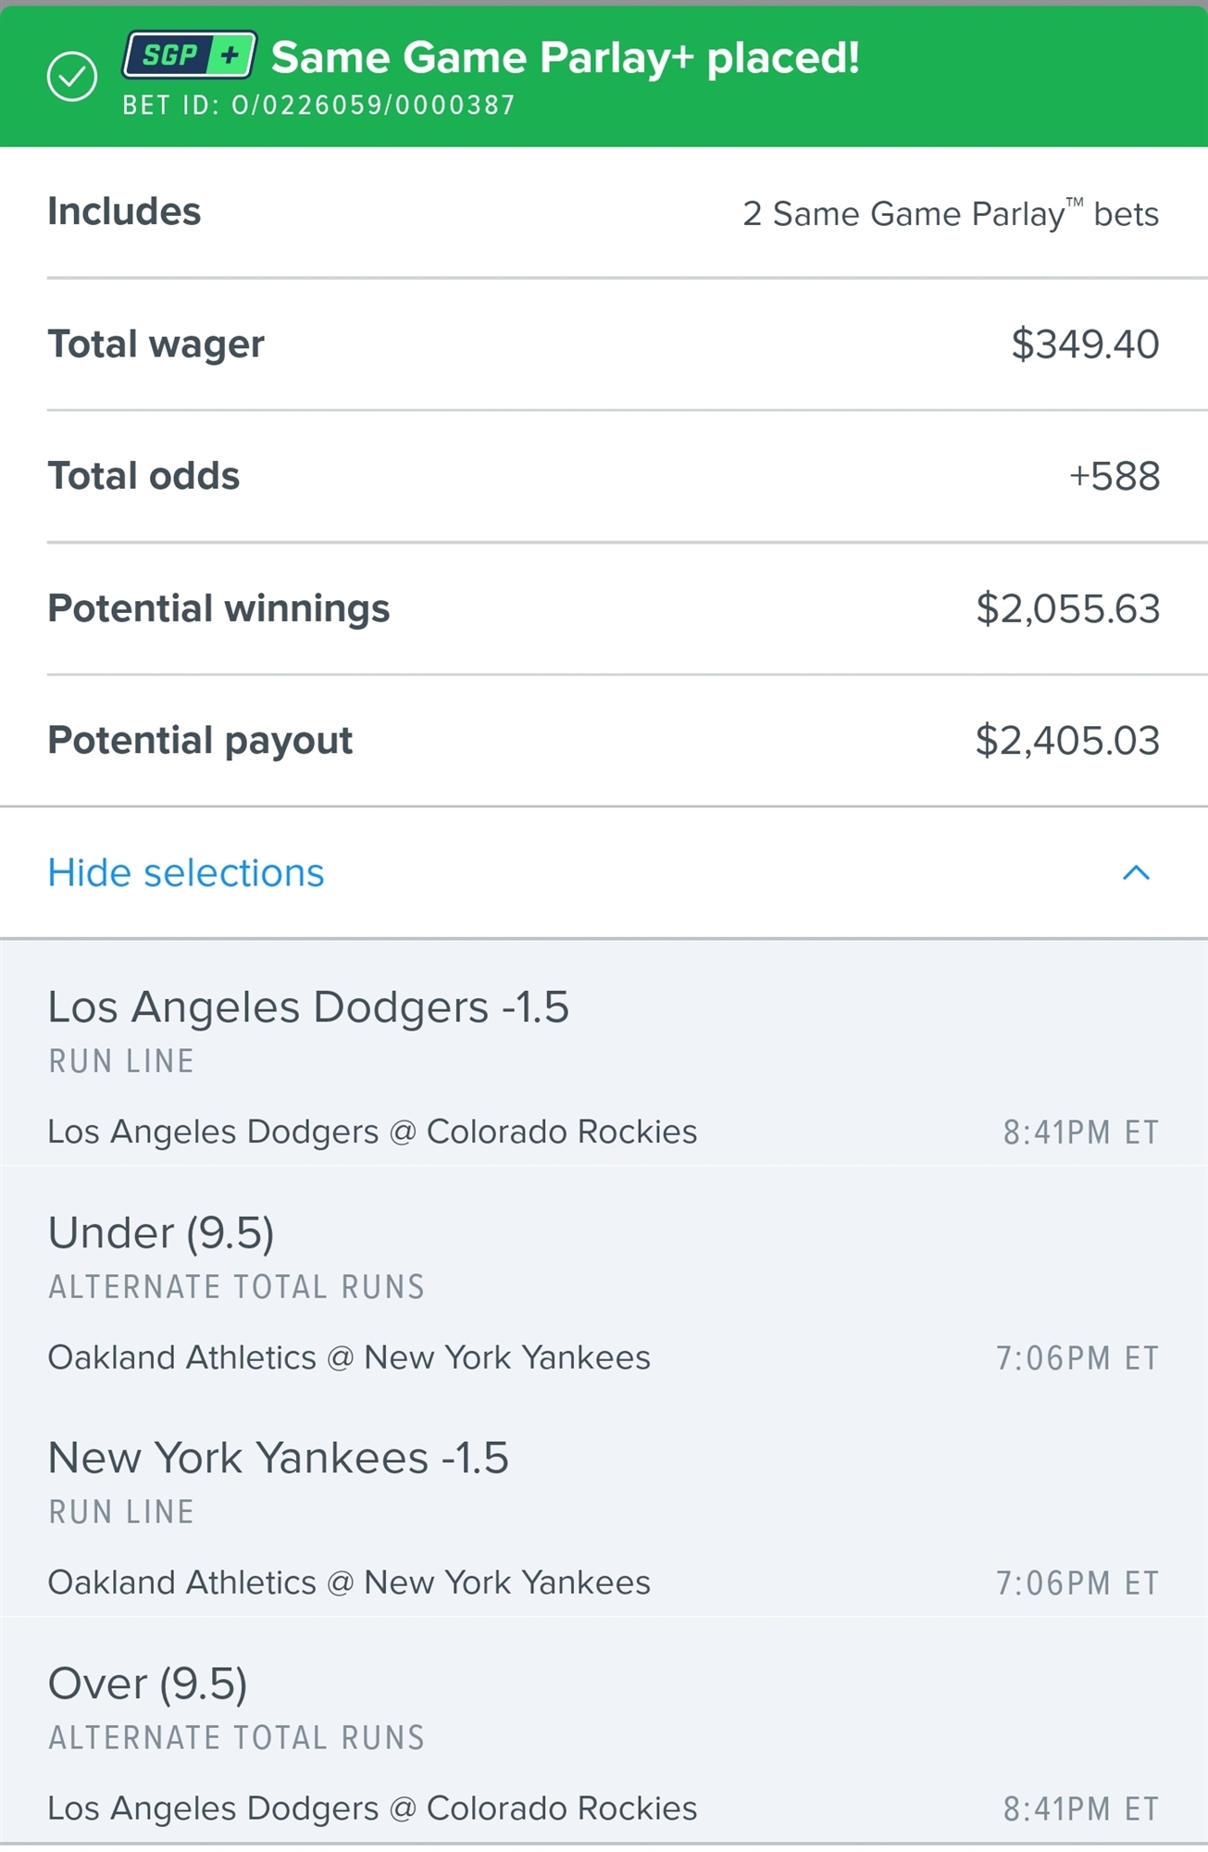Click the +588 total odds value

(x=1114, y=477)
